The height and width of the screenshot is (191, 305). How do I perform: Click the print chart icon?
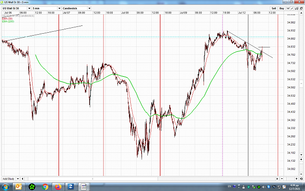297,8
